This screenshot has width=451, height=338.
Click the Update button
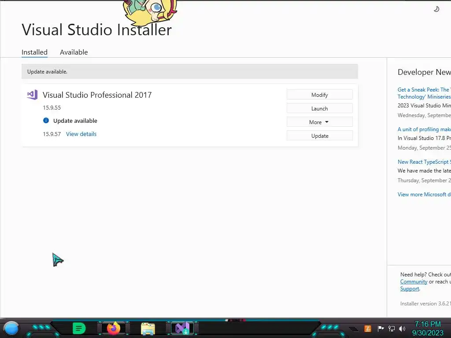tap(320, 136)
